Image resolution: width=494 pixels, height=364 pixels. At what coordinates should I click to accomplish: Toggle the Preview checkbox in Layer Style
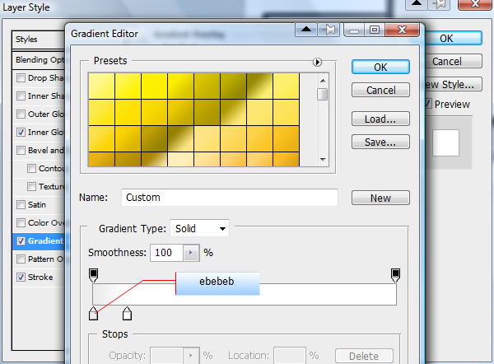tap(428, 104)
